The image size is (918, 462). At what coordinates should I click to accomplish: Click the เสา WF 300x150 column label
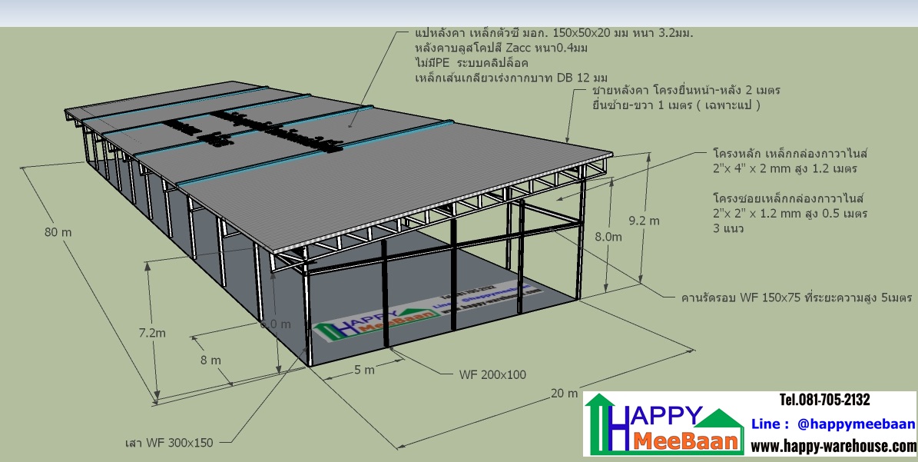click(x=168, y=442)
